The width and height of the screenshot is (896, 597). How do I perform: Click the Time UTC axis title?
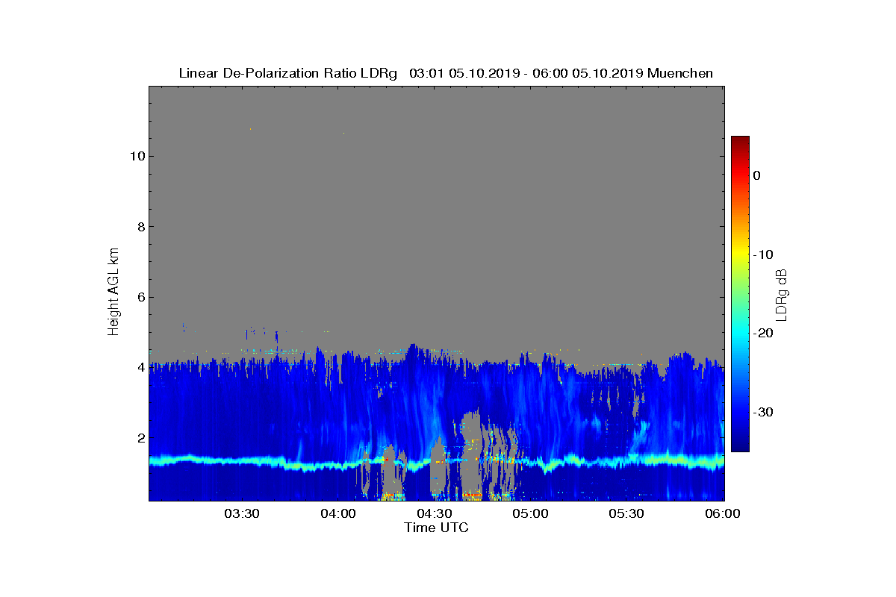(437, 528)
